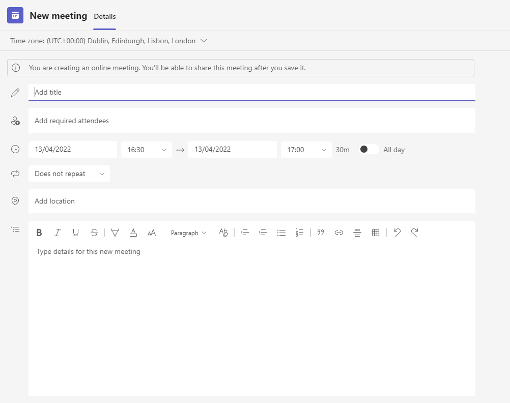This screenshot has height=403, width=510.
Task: Open the 17:00 end time dropdown
Action: click(x=306, y=150)
